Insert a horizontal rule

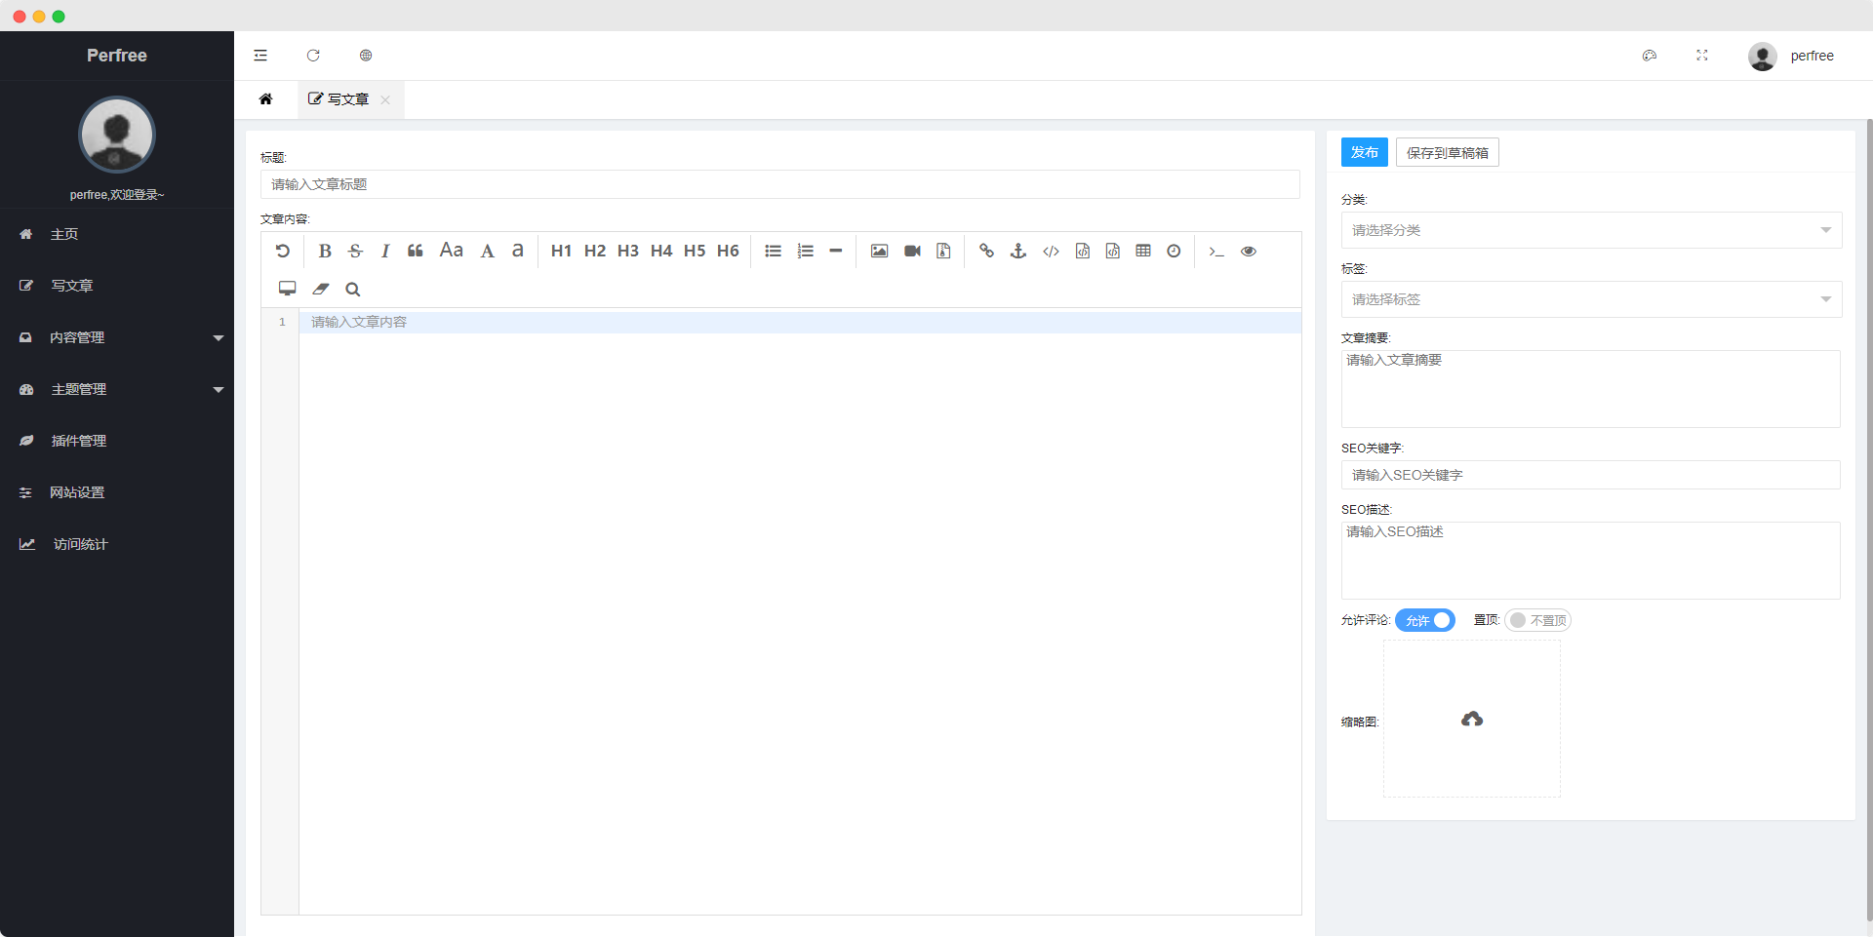tap(836, 251)
